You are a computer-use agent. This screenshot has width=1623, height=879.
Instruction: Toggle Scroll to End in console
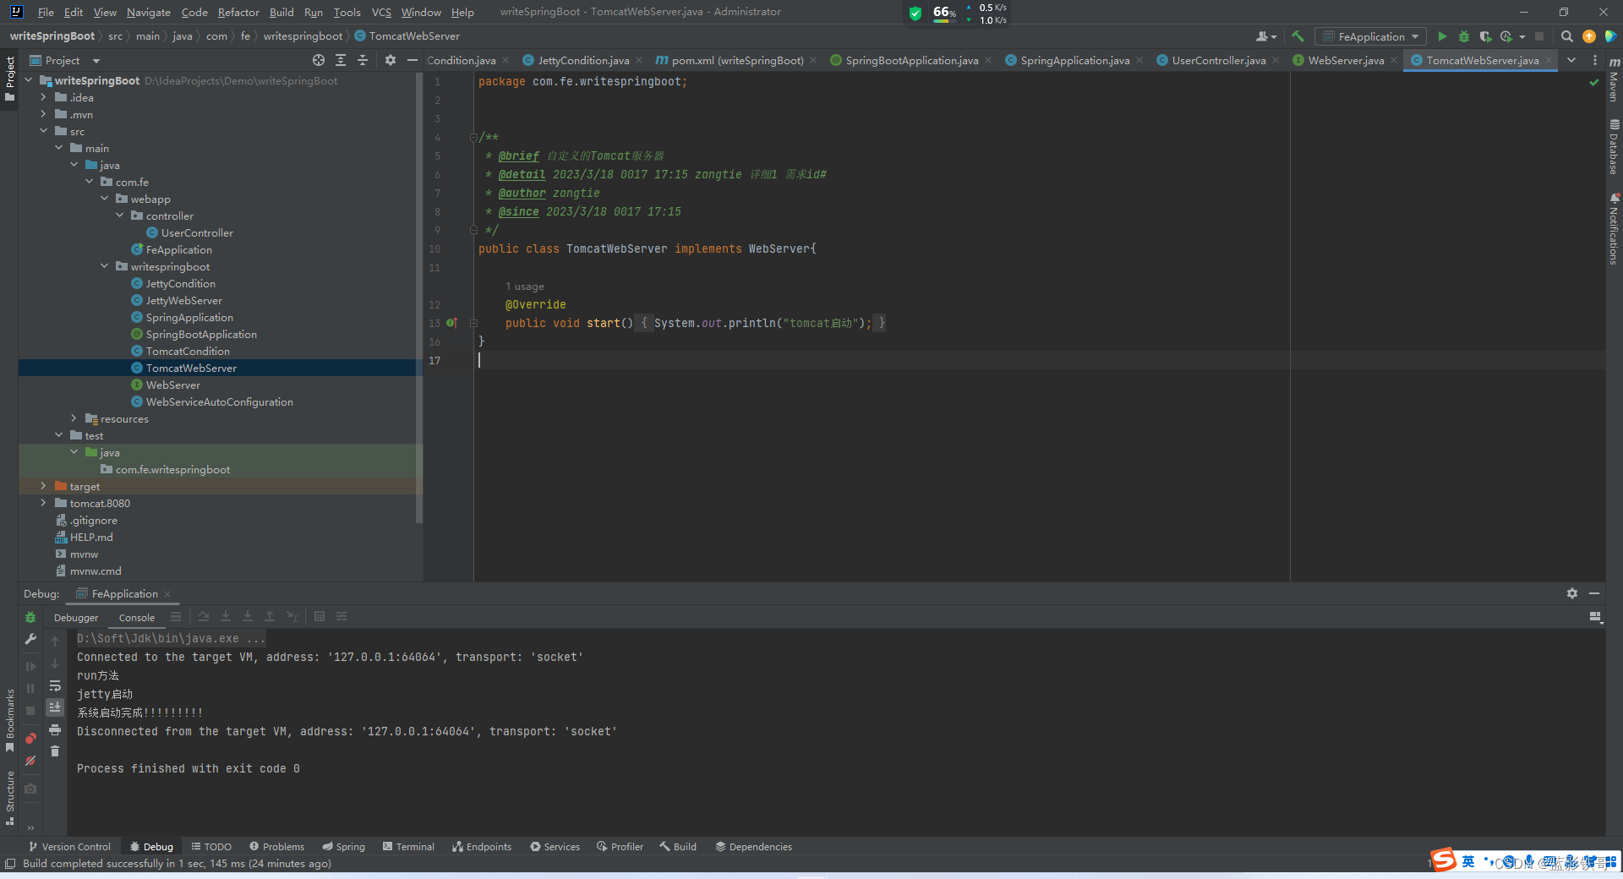pos(55,707)
